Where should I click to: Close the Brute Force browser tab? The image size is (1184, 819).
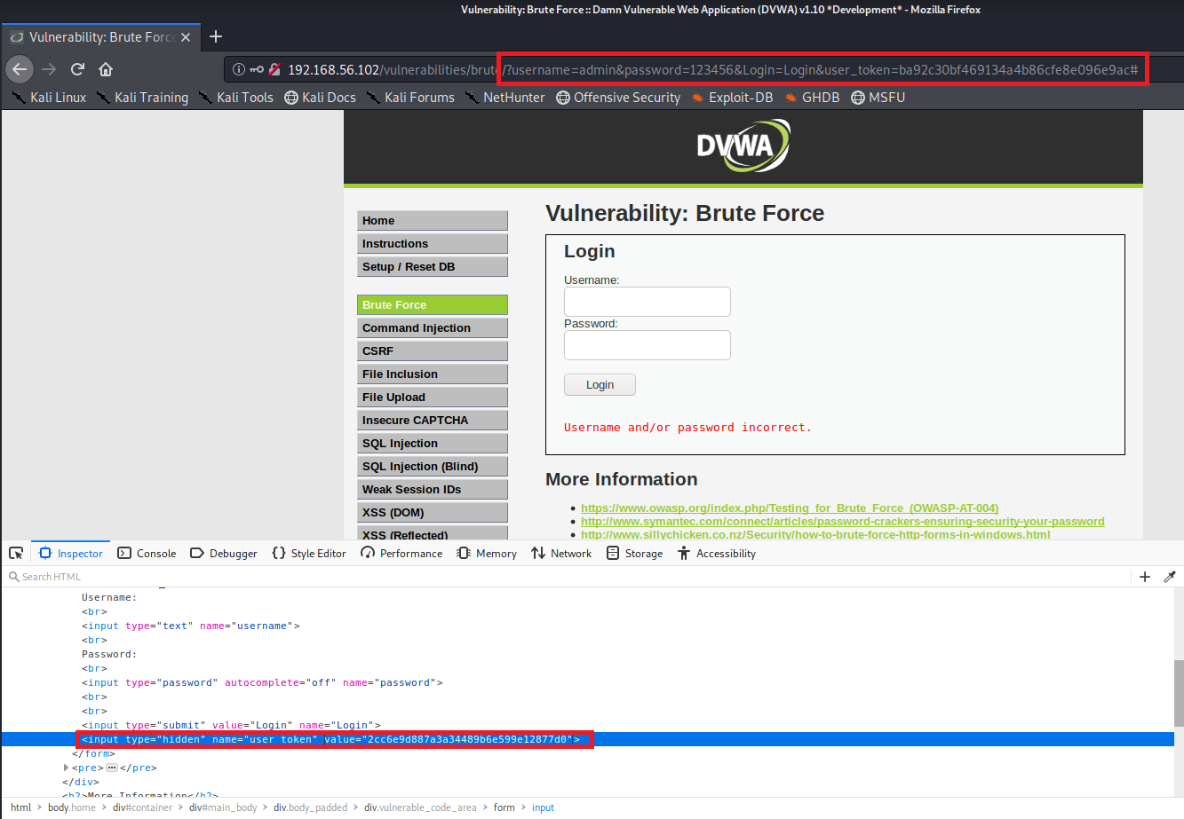coord(186,37)
